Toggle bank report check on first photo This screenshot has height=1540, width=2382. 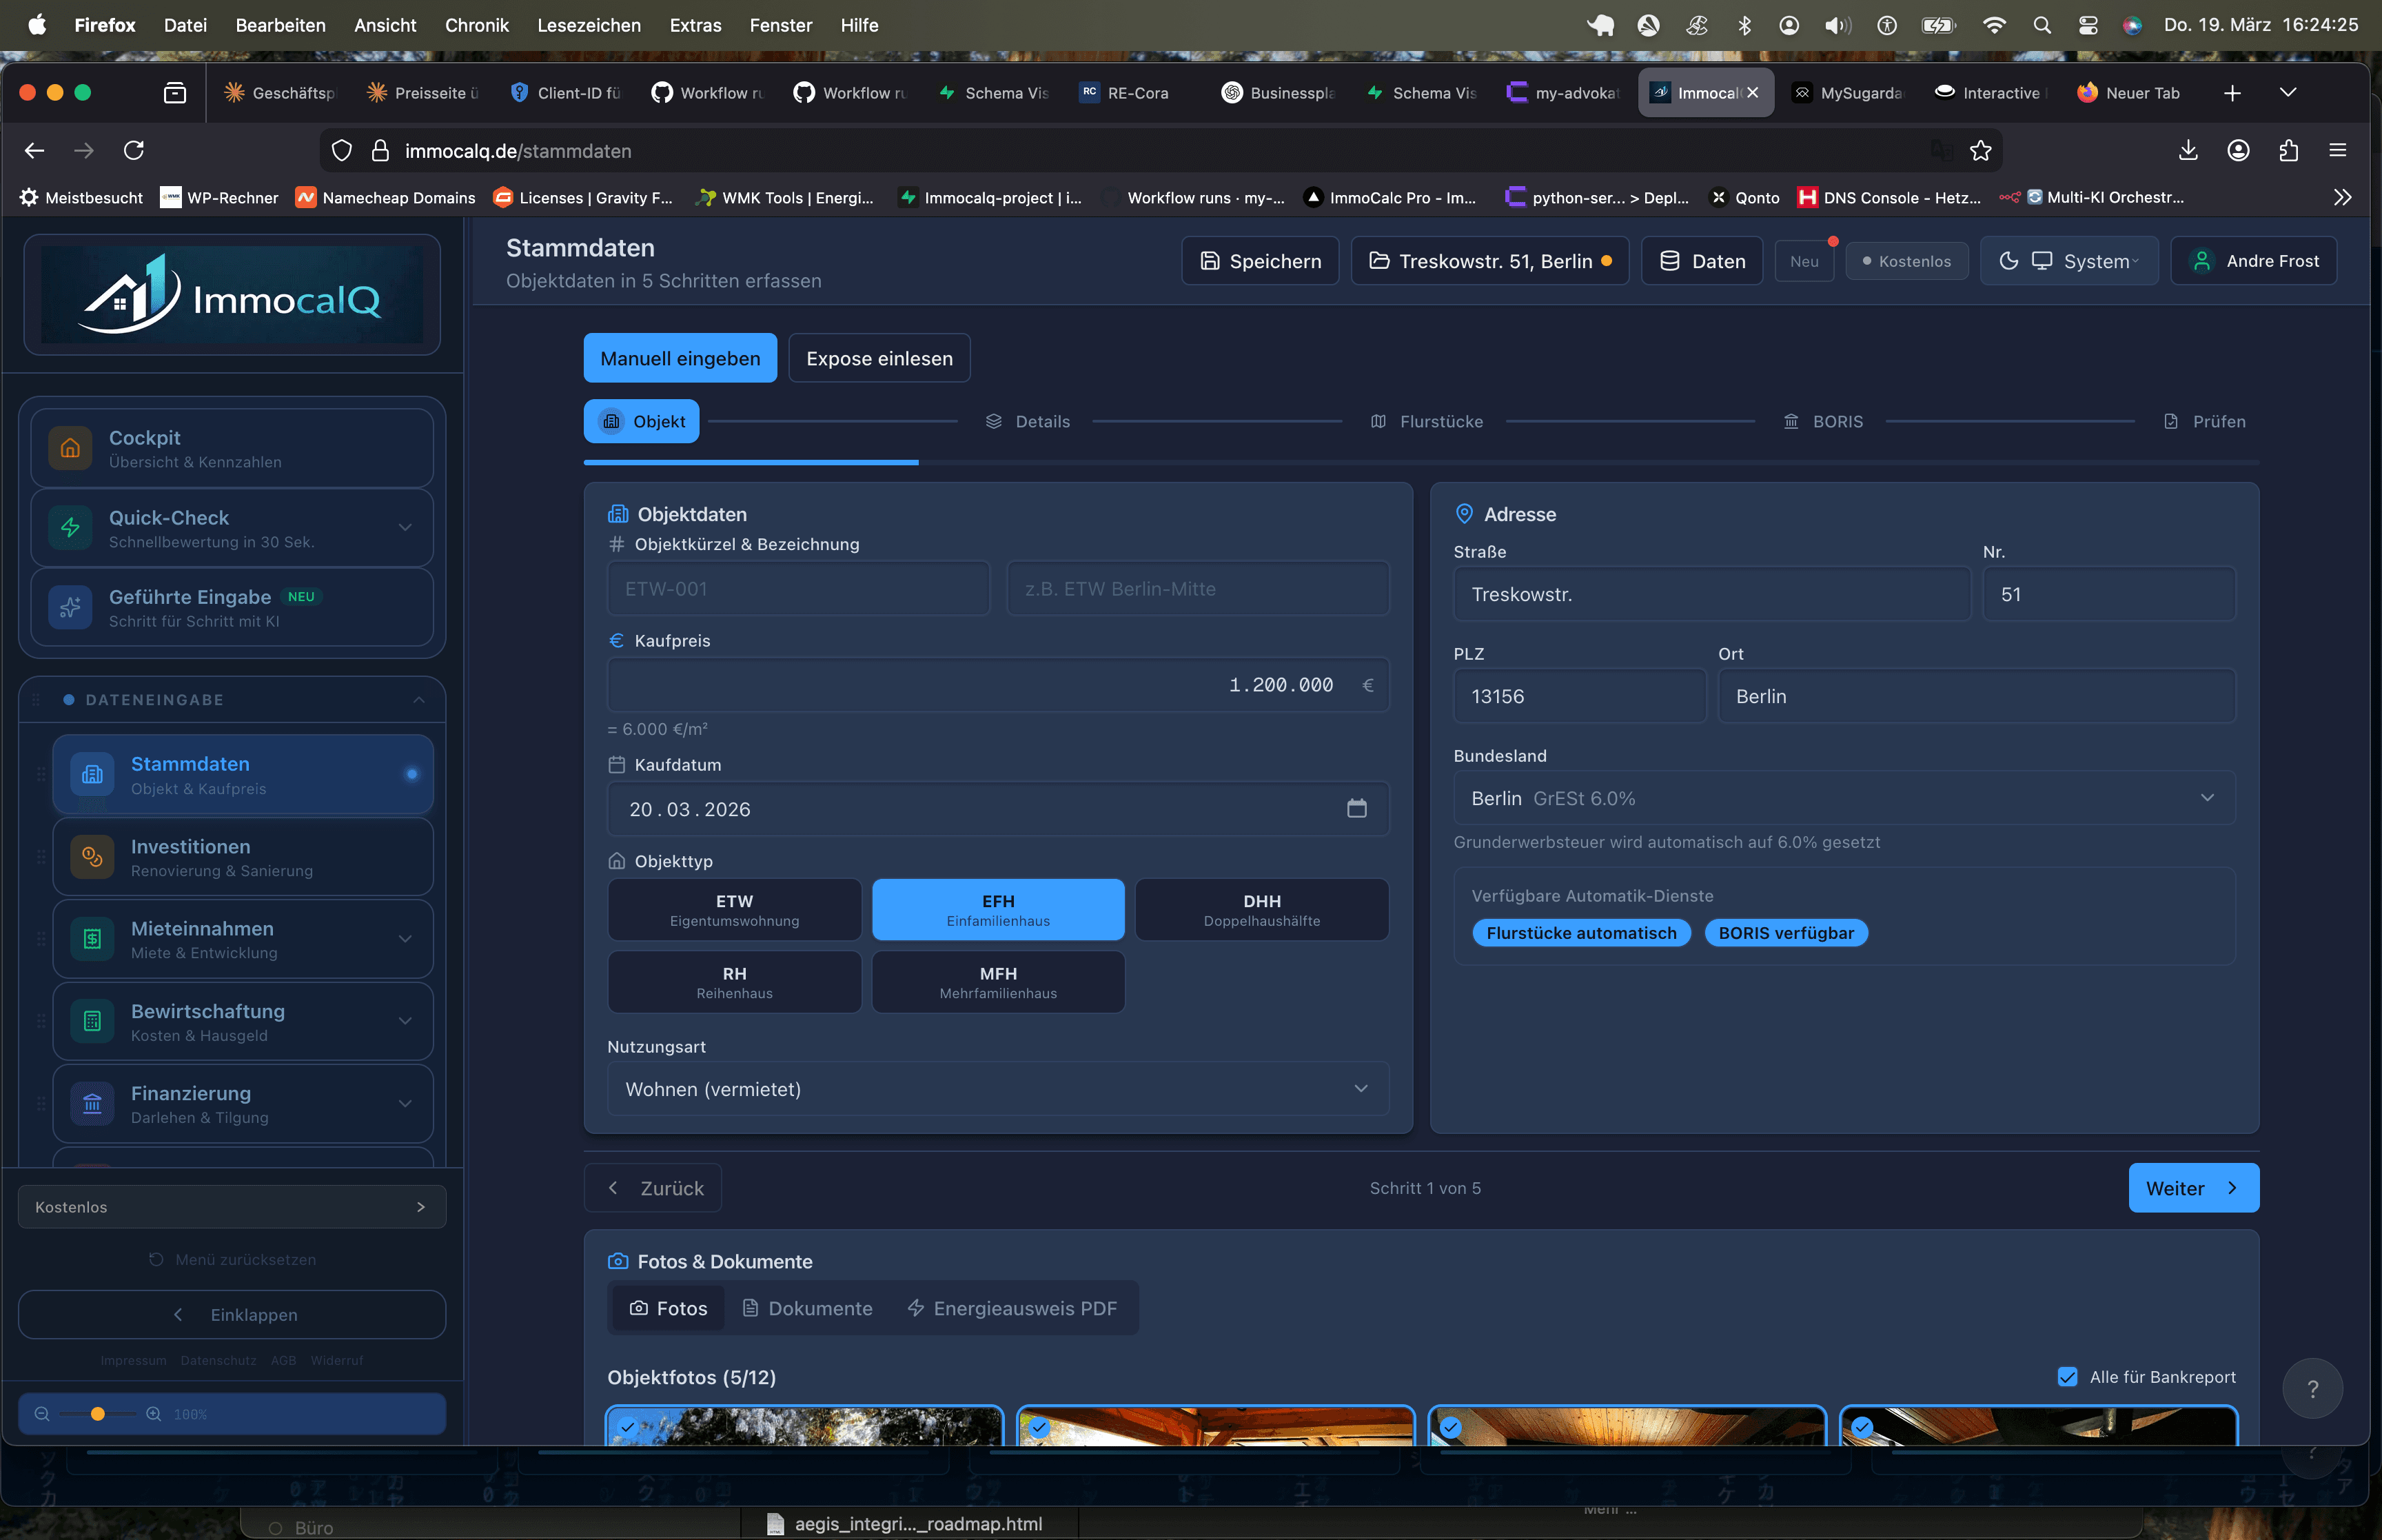pyautogui.click(x=627, y=1427)
